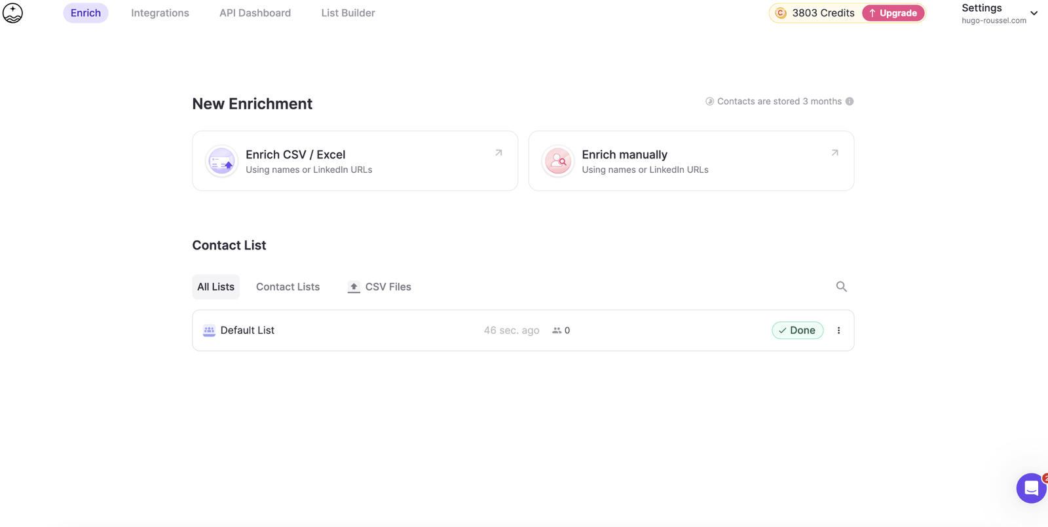
Task: Click the 46 sec. ago timestamp
Action: coord(512,331)
